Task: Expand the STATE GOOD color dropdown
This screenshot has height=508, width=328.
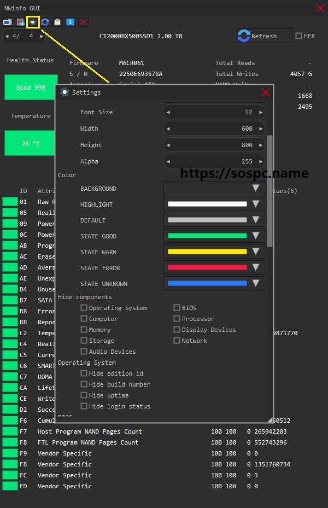Action: pyautogui.click(x=255, y=236)
